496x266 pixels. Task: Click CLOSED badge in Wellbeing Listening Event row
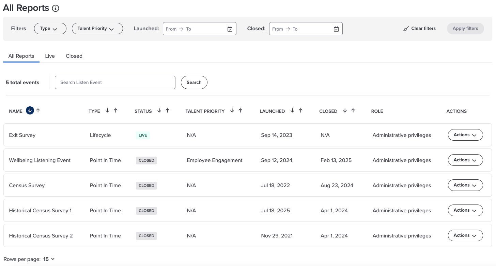click(x=146, y=160)
